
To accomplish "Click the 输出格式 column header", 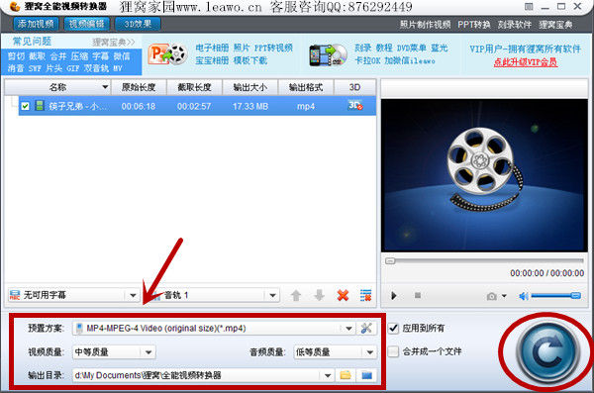I will pos(306,87).
